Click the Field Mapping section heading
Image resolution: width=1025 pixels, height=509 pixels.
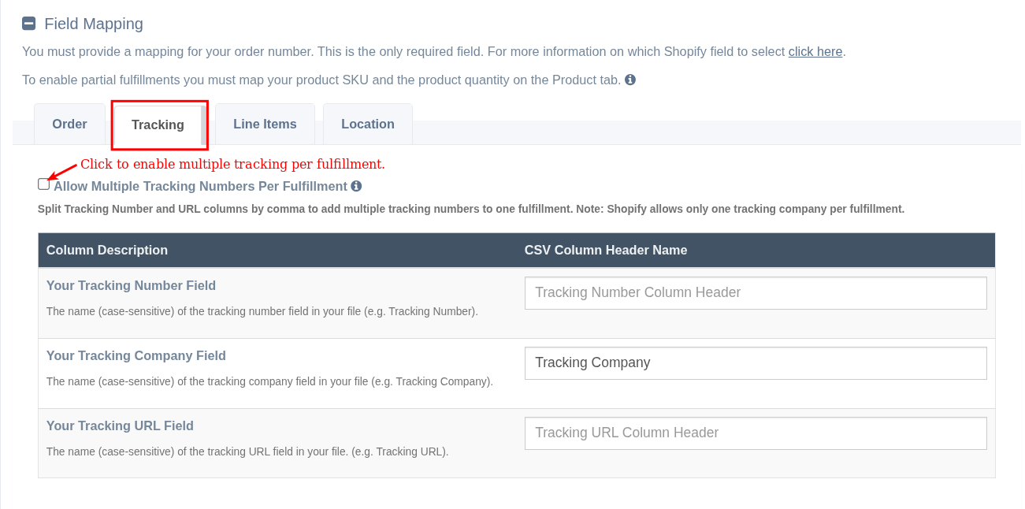pyautogui.click(x=93, y=24)
